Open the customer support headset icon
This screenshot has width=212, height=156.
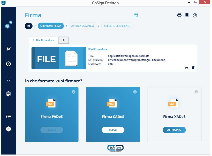pyautogui.click(x=179, y=15)
